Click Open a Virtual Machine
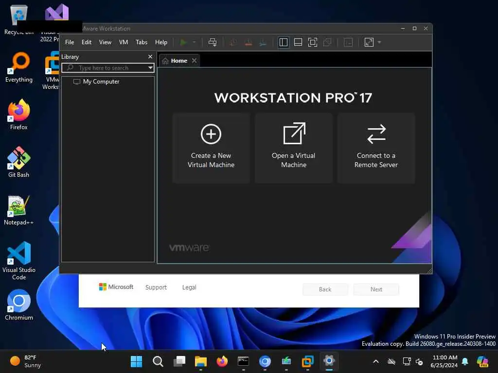 294,148
